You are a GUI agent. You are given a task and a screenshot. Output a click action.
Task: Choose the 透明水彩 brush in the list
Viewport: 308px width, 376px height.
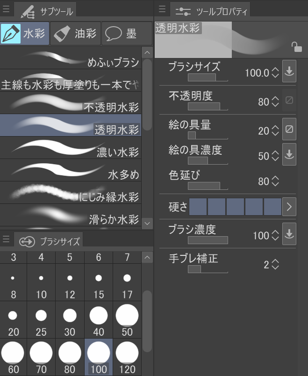pos(71,125)
